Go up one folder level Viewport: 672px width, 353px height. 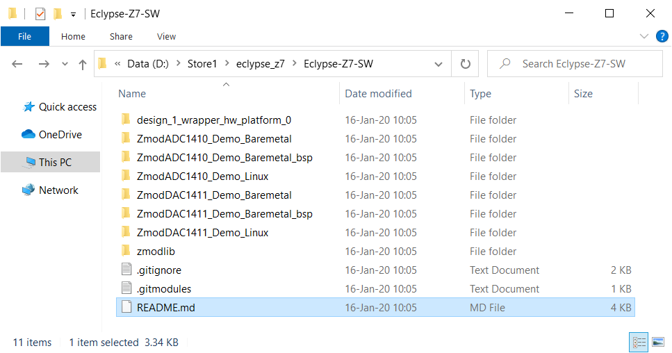point(83,64)
